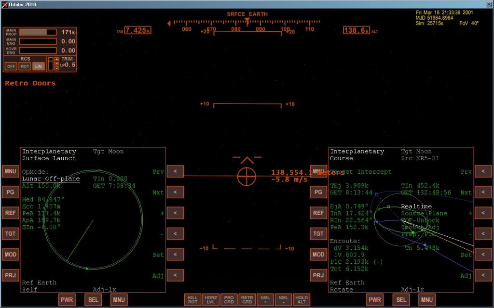
Task: Engage HOLD ALT autopilot
Action: pos(302,299)
